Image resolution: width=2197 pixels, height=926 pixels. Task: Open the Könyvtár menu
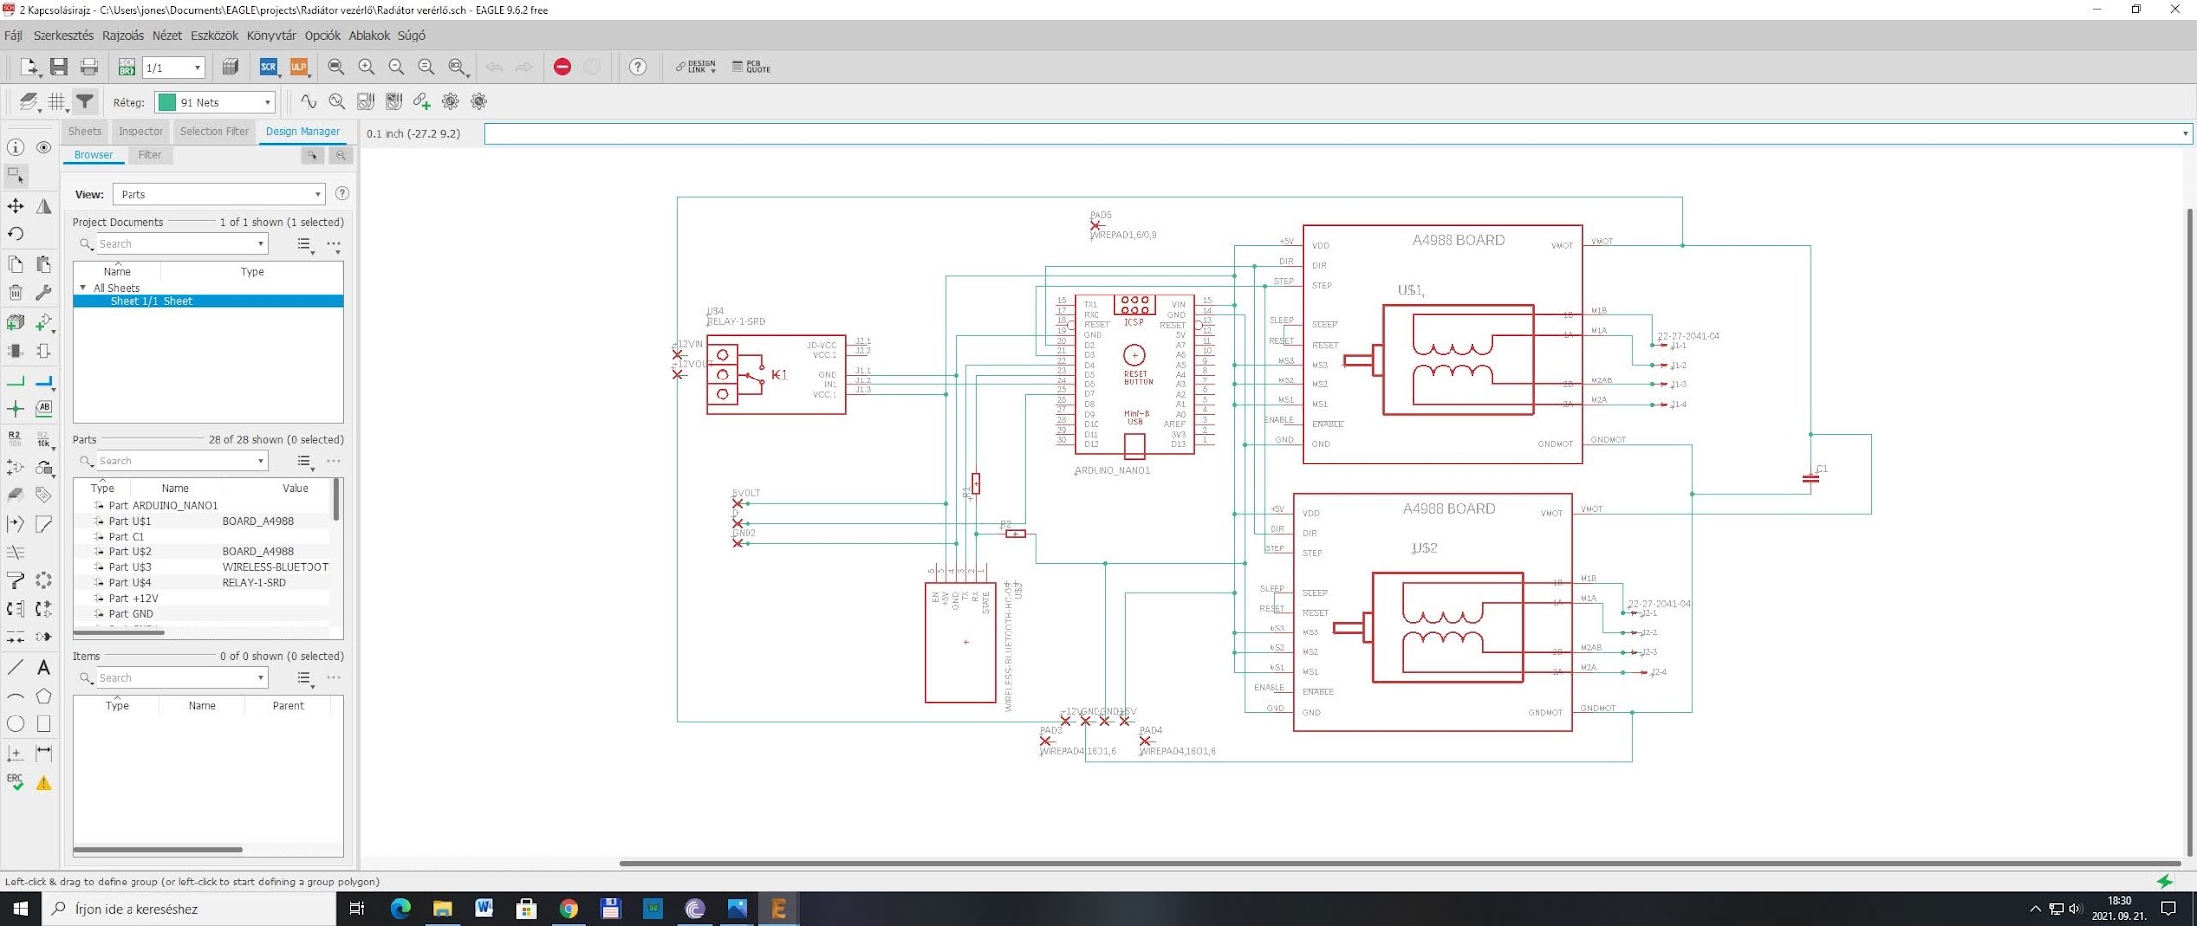coord(271,35)
